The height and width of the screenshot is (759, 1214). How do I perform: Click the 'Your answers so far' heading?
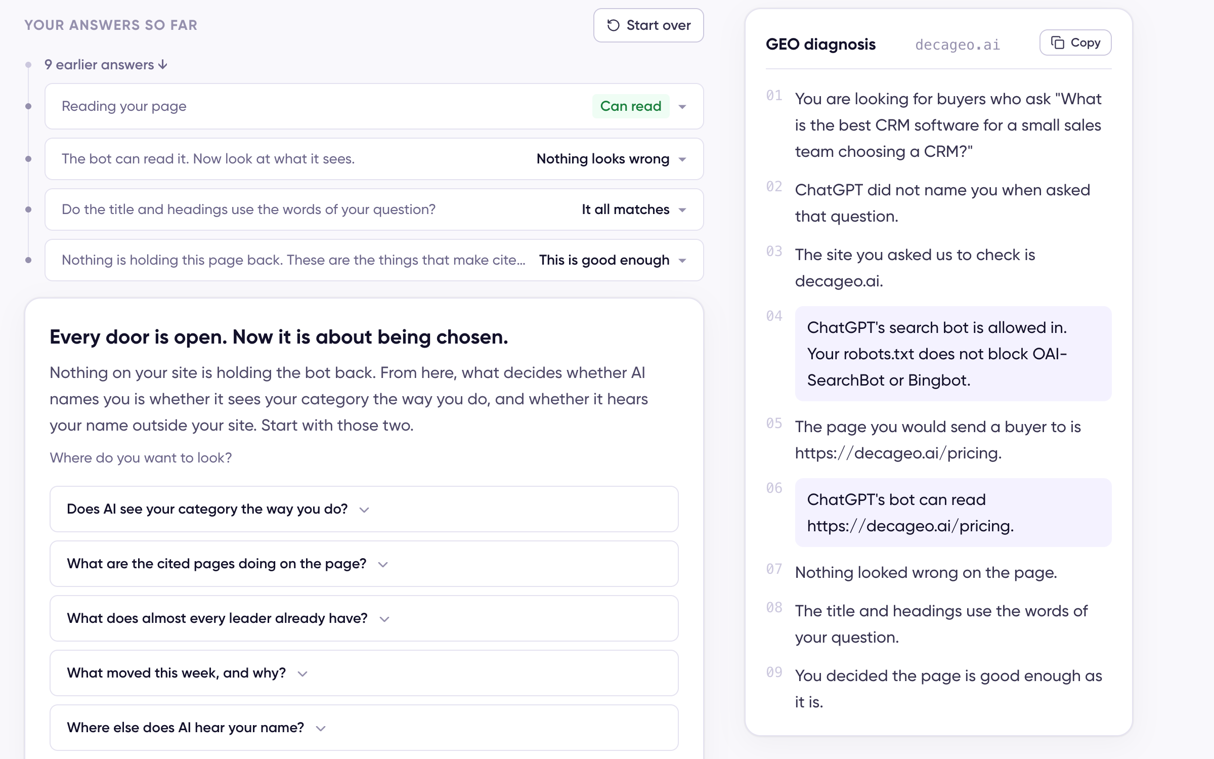pyautogui.click(x=111, y=25)
